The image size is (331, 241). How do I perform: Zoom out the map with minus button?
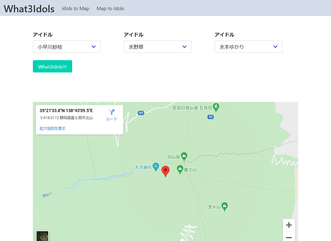coord(289,237)
